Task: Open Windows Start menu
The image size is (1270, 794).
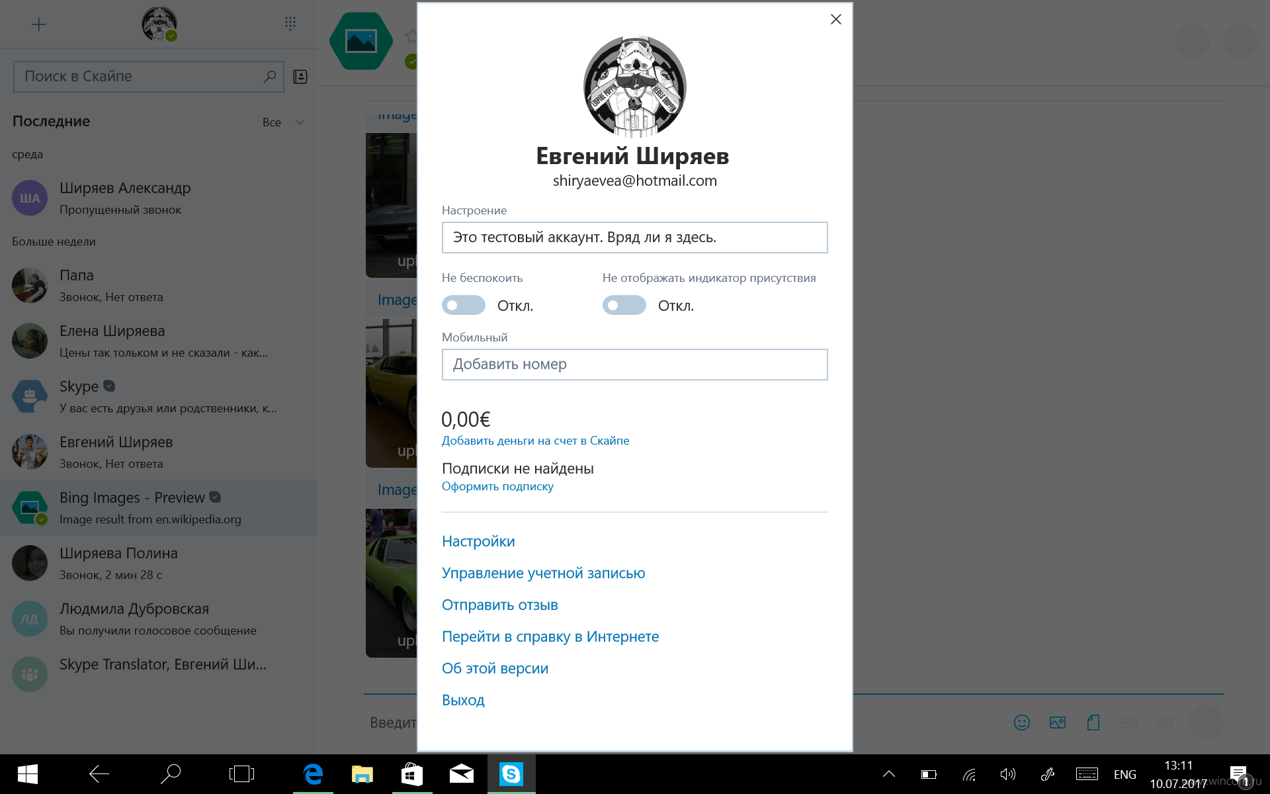Action: tap(28, 774)
